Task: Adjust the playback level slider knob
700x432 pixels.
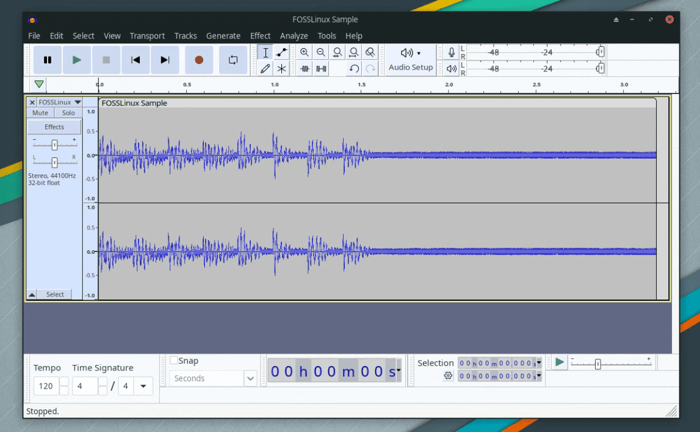Action: (x=600, y=68)
